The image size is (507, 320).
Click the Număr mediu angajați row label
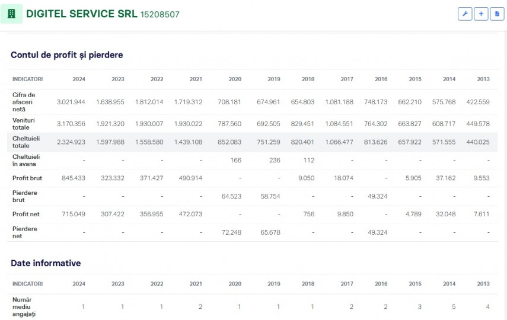point(24,307)
